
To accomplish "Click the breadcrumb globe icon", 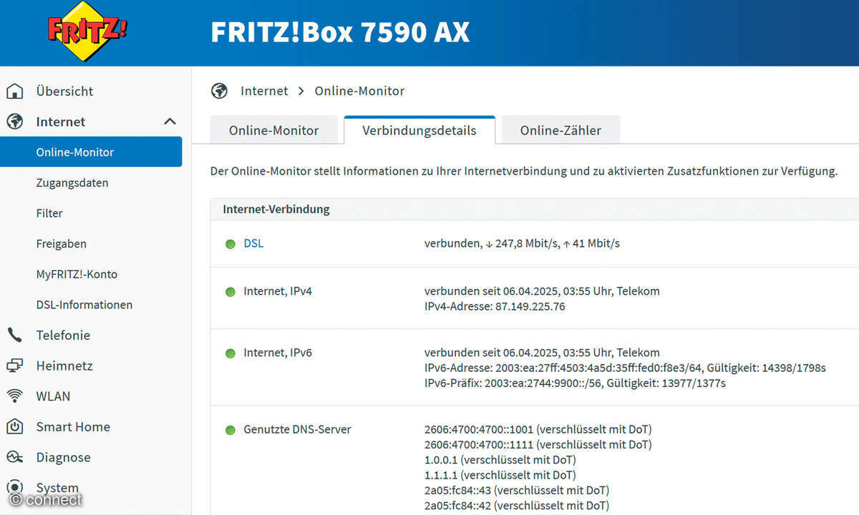I will click(220, 91).
